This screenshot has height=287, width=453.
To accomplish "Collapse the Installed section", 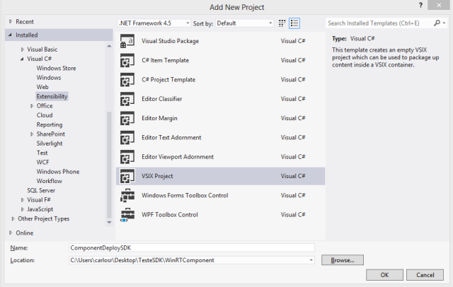I will point(10,35).
